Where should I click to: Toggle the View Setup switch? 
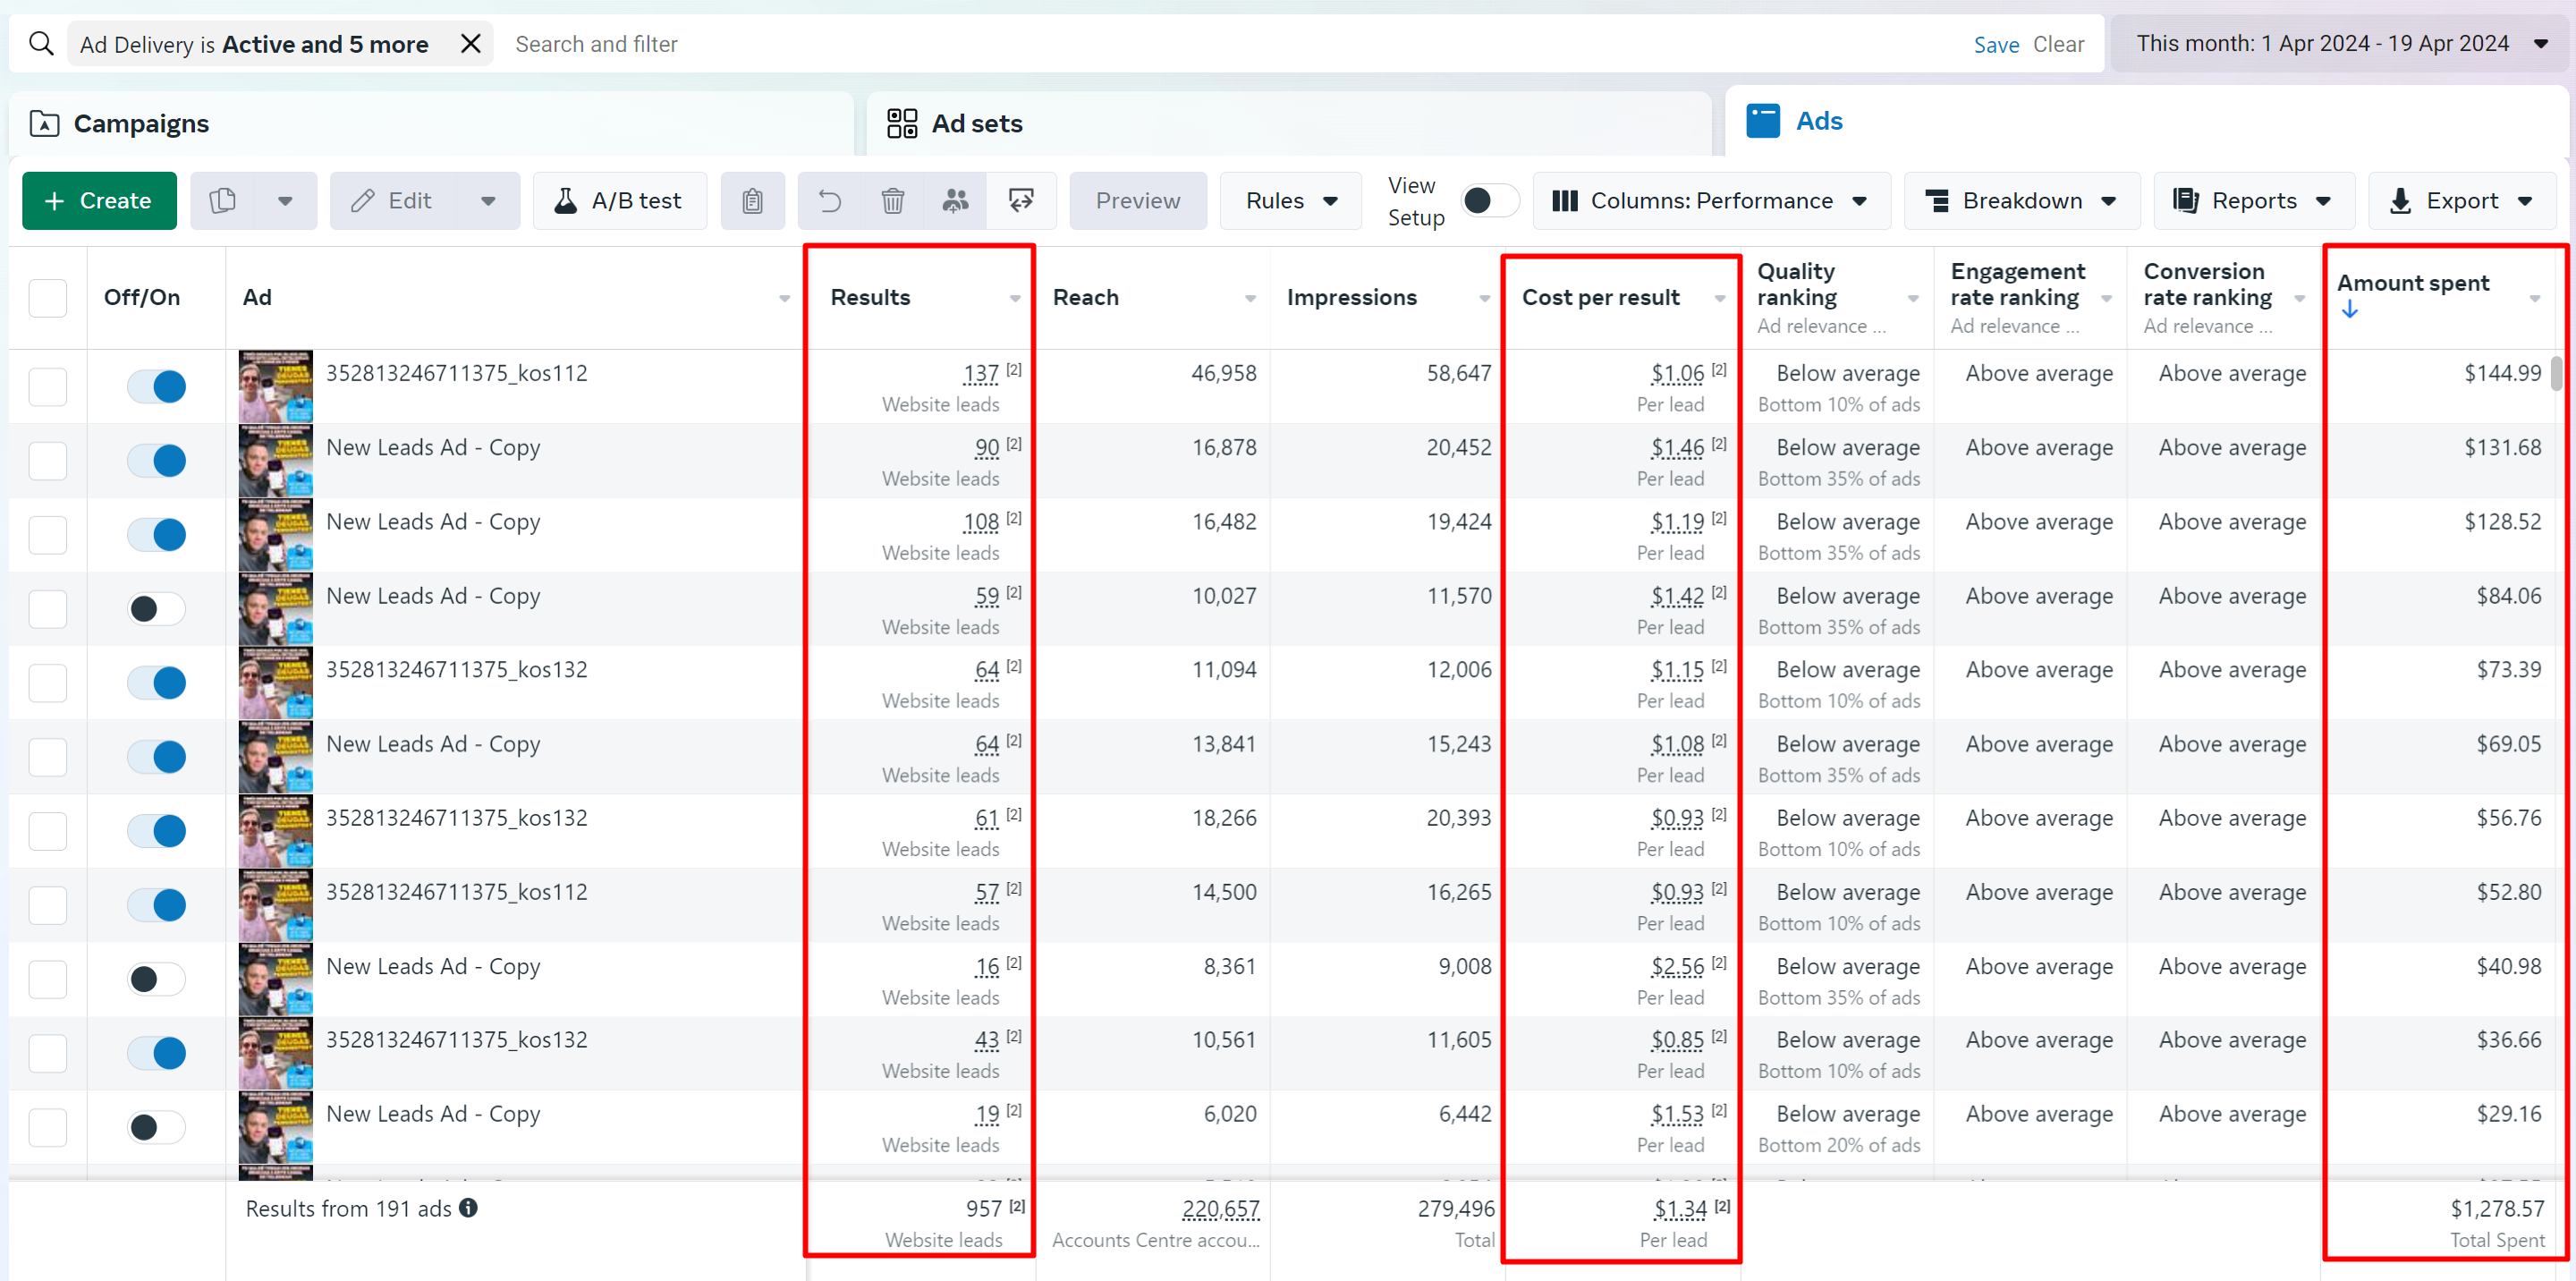(x=1490, y=201)
